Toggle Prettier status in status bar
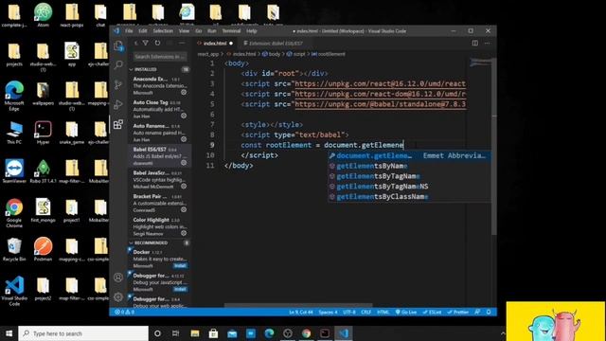Image resolution: width=606 pixels, height=341 pixels. tap(457, 312)
